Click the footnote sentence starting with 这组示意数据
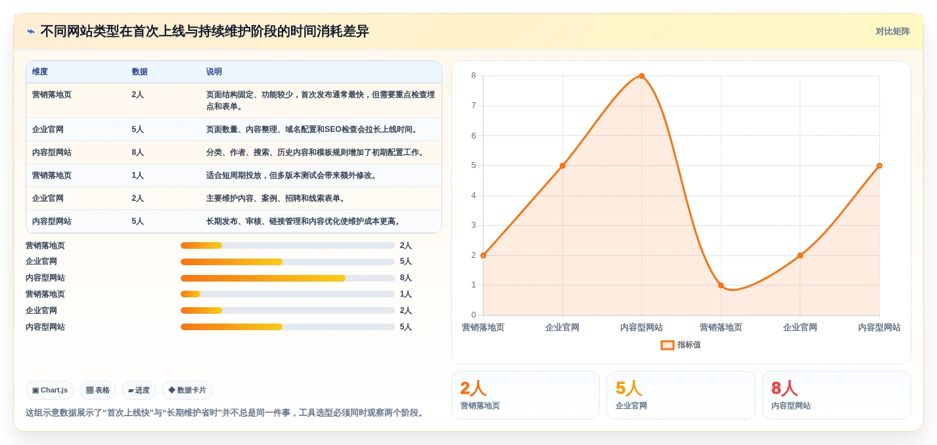The width and height of the screenshot is (937, 445). 225,413
